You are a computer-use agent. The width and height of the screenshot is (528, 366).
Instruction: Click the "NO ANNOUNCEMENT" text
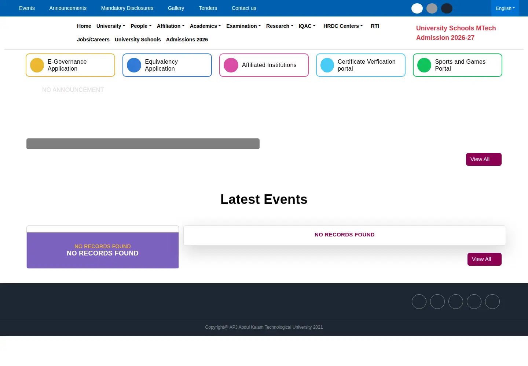click(73, 90)
